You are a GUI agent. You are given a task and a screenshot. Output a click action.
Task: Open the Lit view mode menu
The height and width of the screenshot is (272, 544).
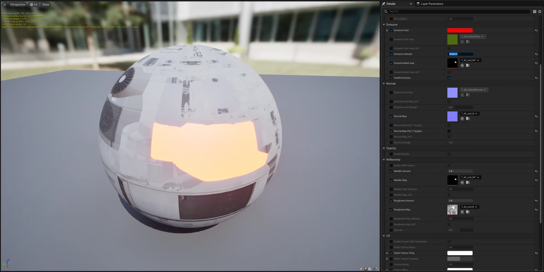coord(34,5)
